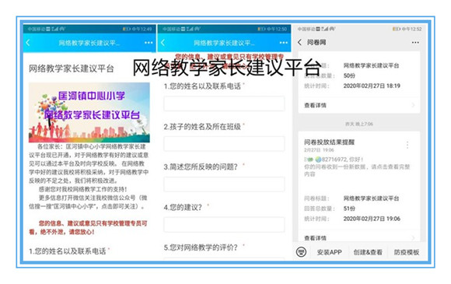
Task: Click the 姓名以及联系电话 input box
Action: coord(224,103)
